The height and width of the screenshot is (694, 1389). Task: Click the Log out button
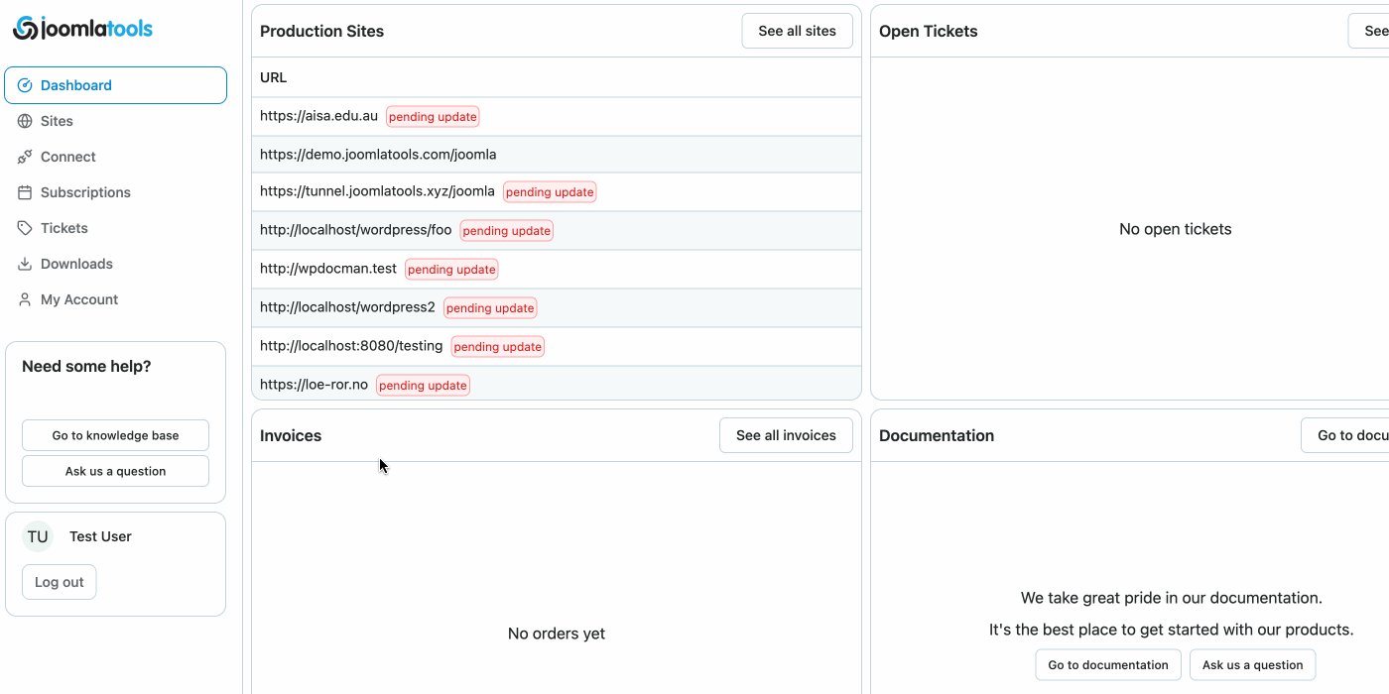pyautogui.click(x=60, y=582)
